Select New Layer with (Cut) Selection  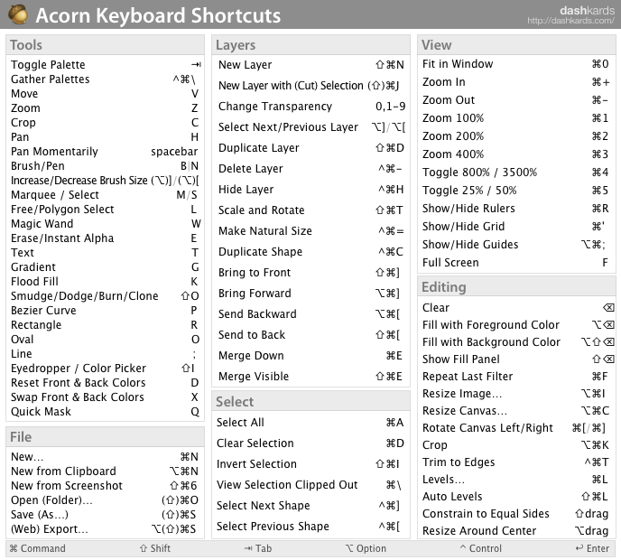(309, 86)
